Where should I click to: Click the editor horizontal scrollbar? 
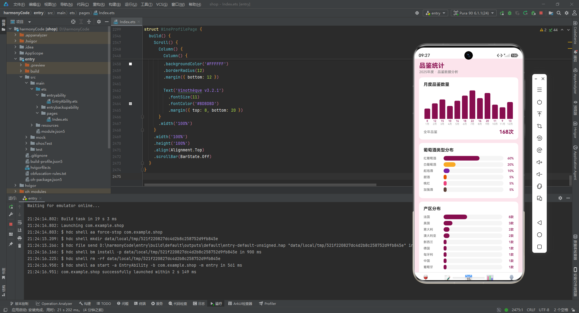(260, 185)
